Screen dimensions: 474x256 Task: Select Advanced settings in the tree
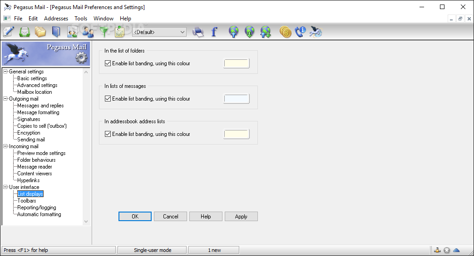pyautogui.click(x=37, y=85)
